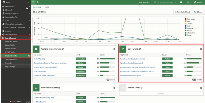205x103 pixels.
Task: Open System performance statistics event
Action: [x=45, y=67]
